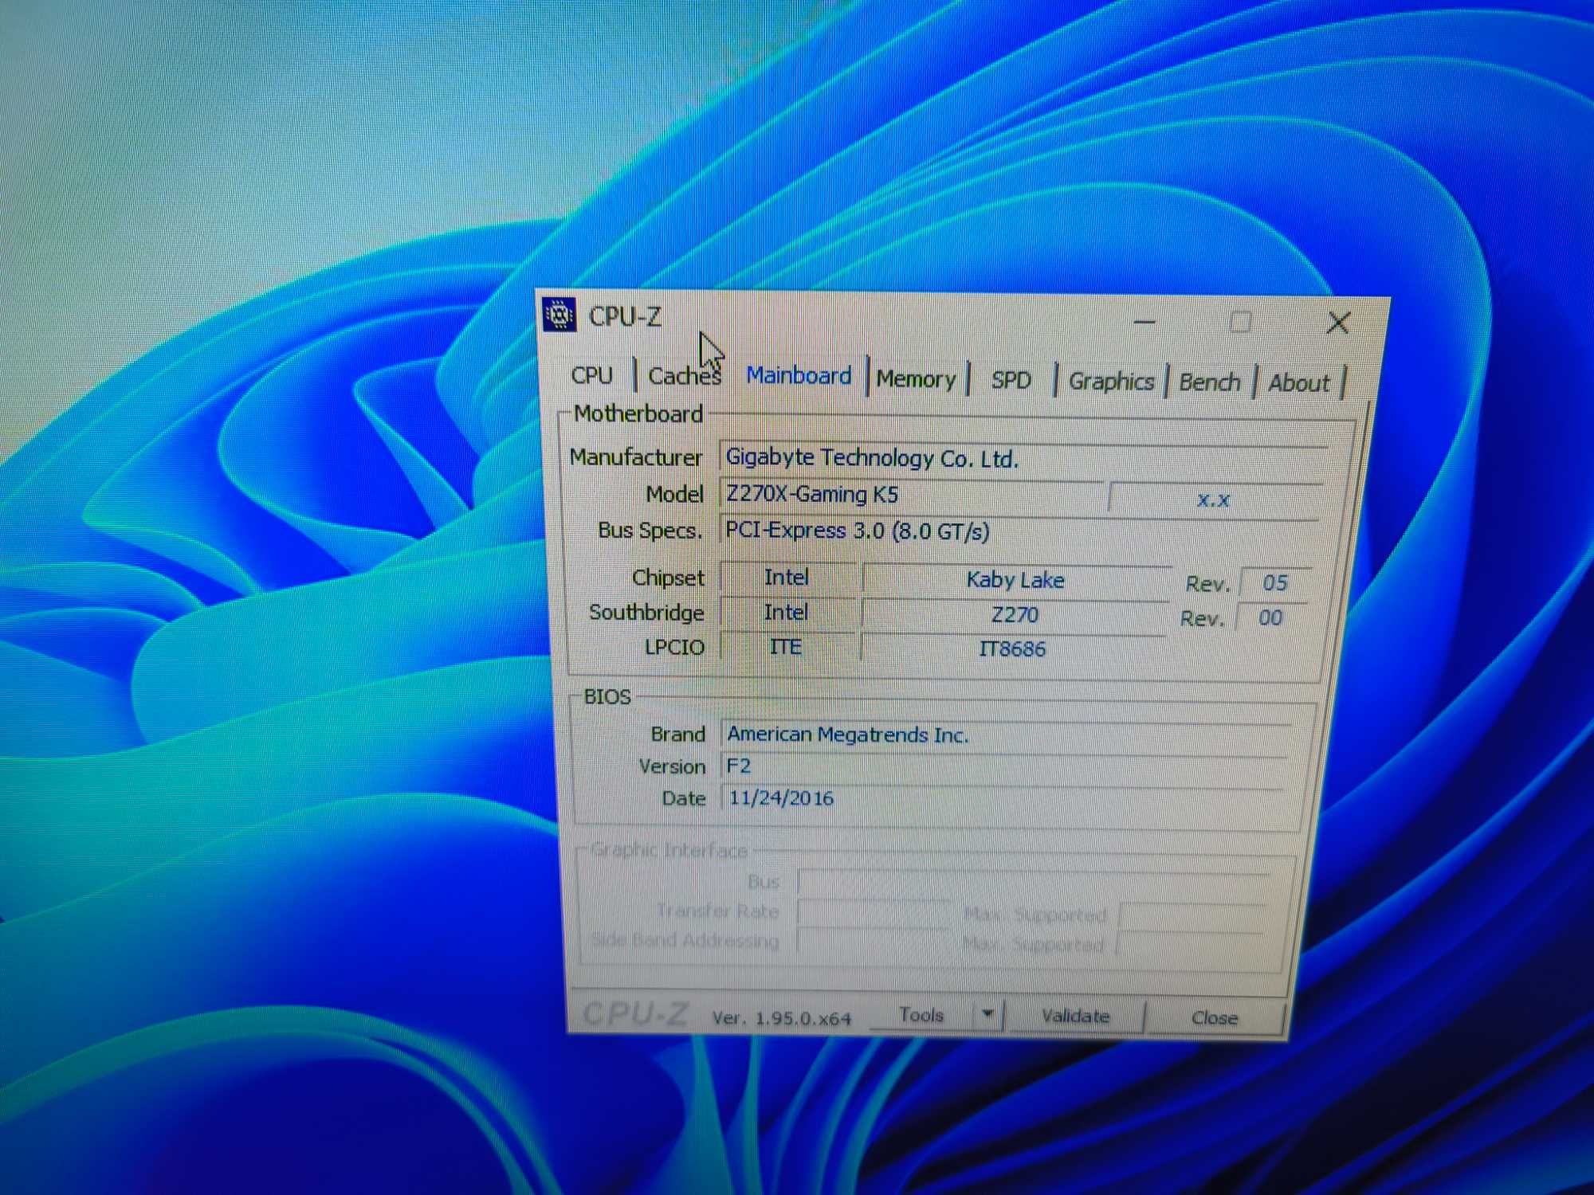Click the Motherboard group label
The image size is (1594, 1195).
[638, 413]
